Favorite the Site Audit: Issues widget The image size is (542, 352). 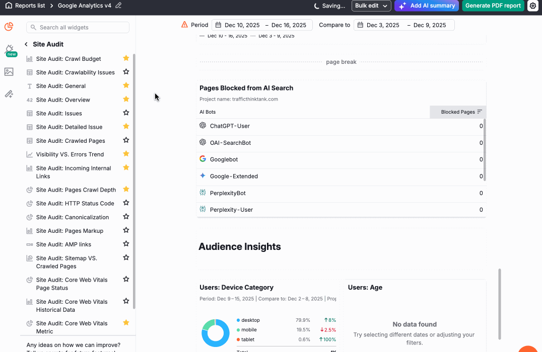[126, 113]
